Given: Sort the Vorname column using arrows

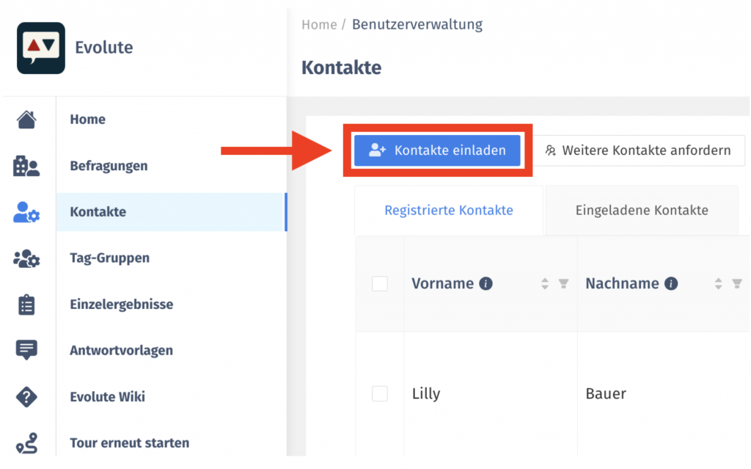Looking at the screenshot, I should [544, 283].
